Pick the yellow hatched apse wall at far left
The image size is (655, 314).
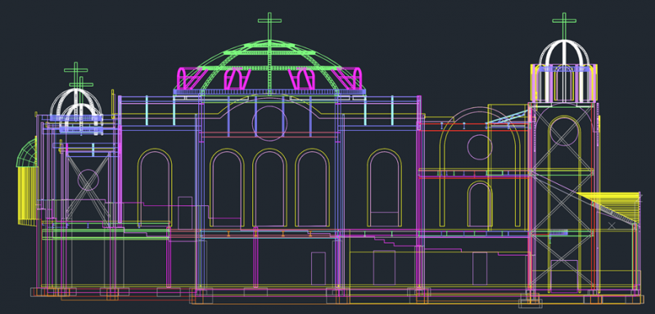(28, 196)
